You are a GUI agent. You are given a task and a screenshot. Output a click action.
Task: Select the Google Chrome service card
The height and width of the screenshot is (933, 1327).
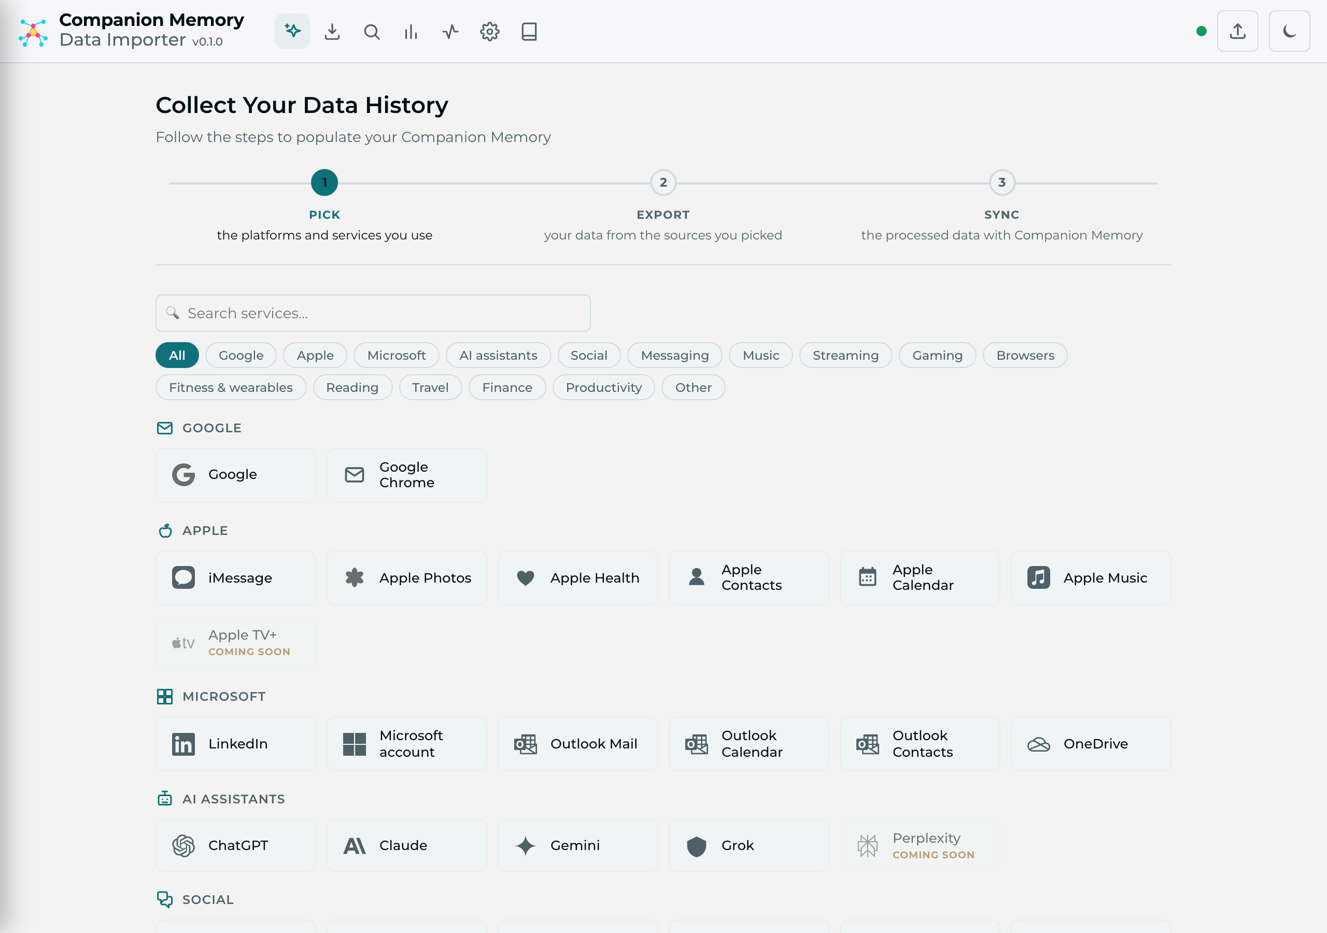[x=407, y=475]
